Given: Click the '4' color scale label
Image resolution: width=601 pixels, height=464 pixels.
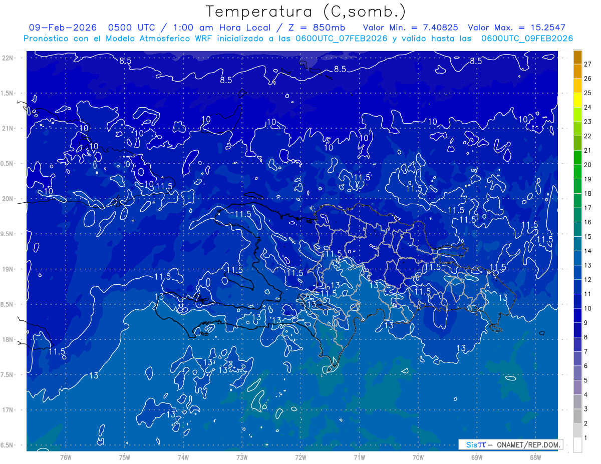Looking at the screenshot, I should pyautogui.click(x=586, y=395).
